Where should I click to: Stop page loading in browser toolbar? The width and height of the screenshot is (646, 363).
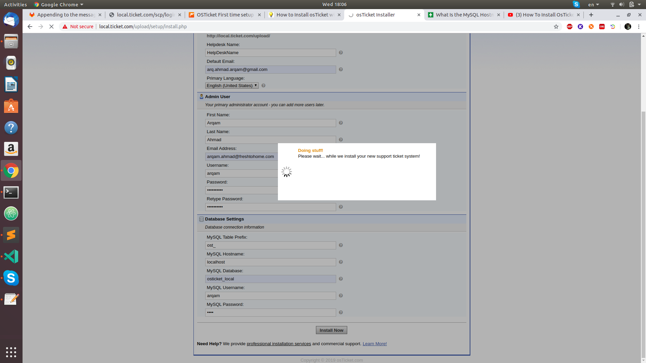(51, 27)
